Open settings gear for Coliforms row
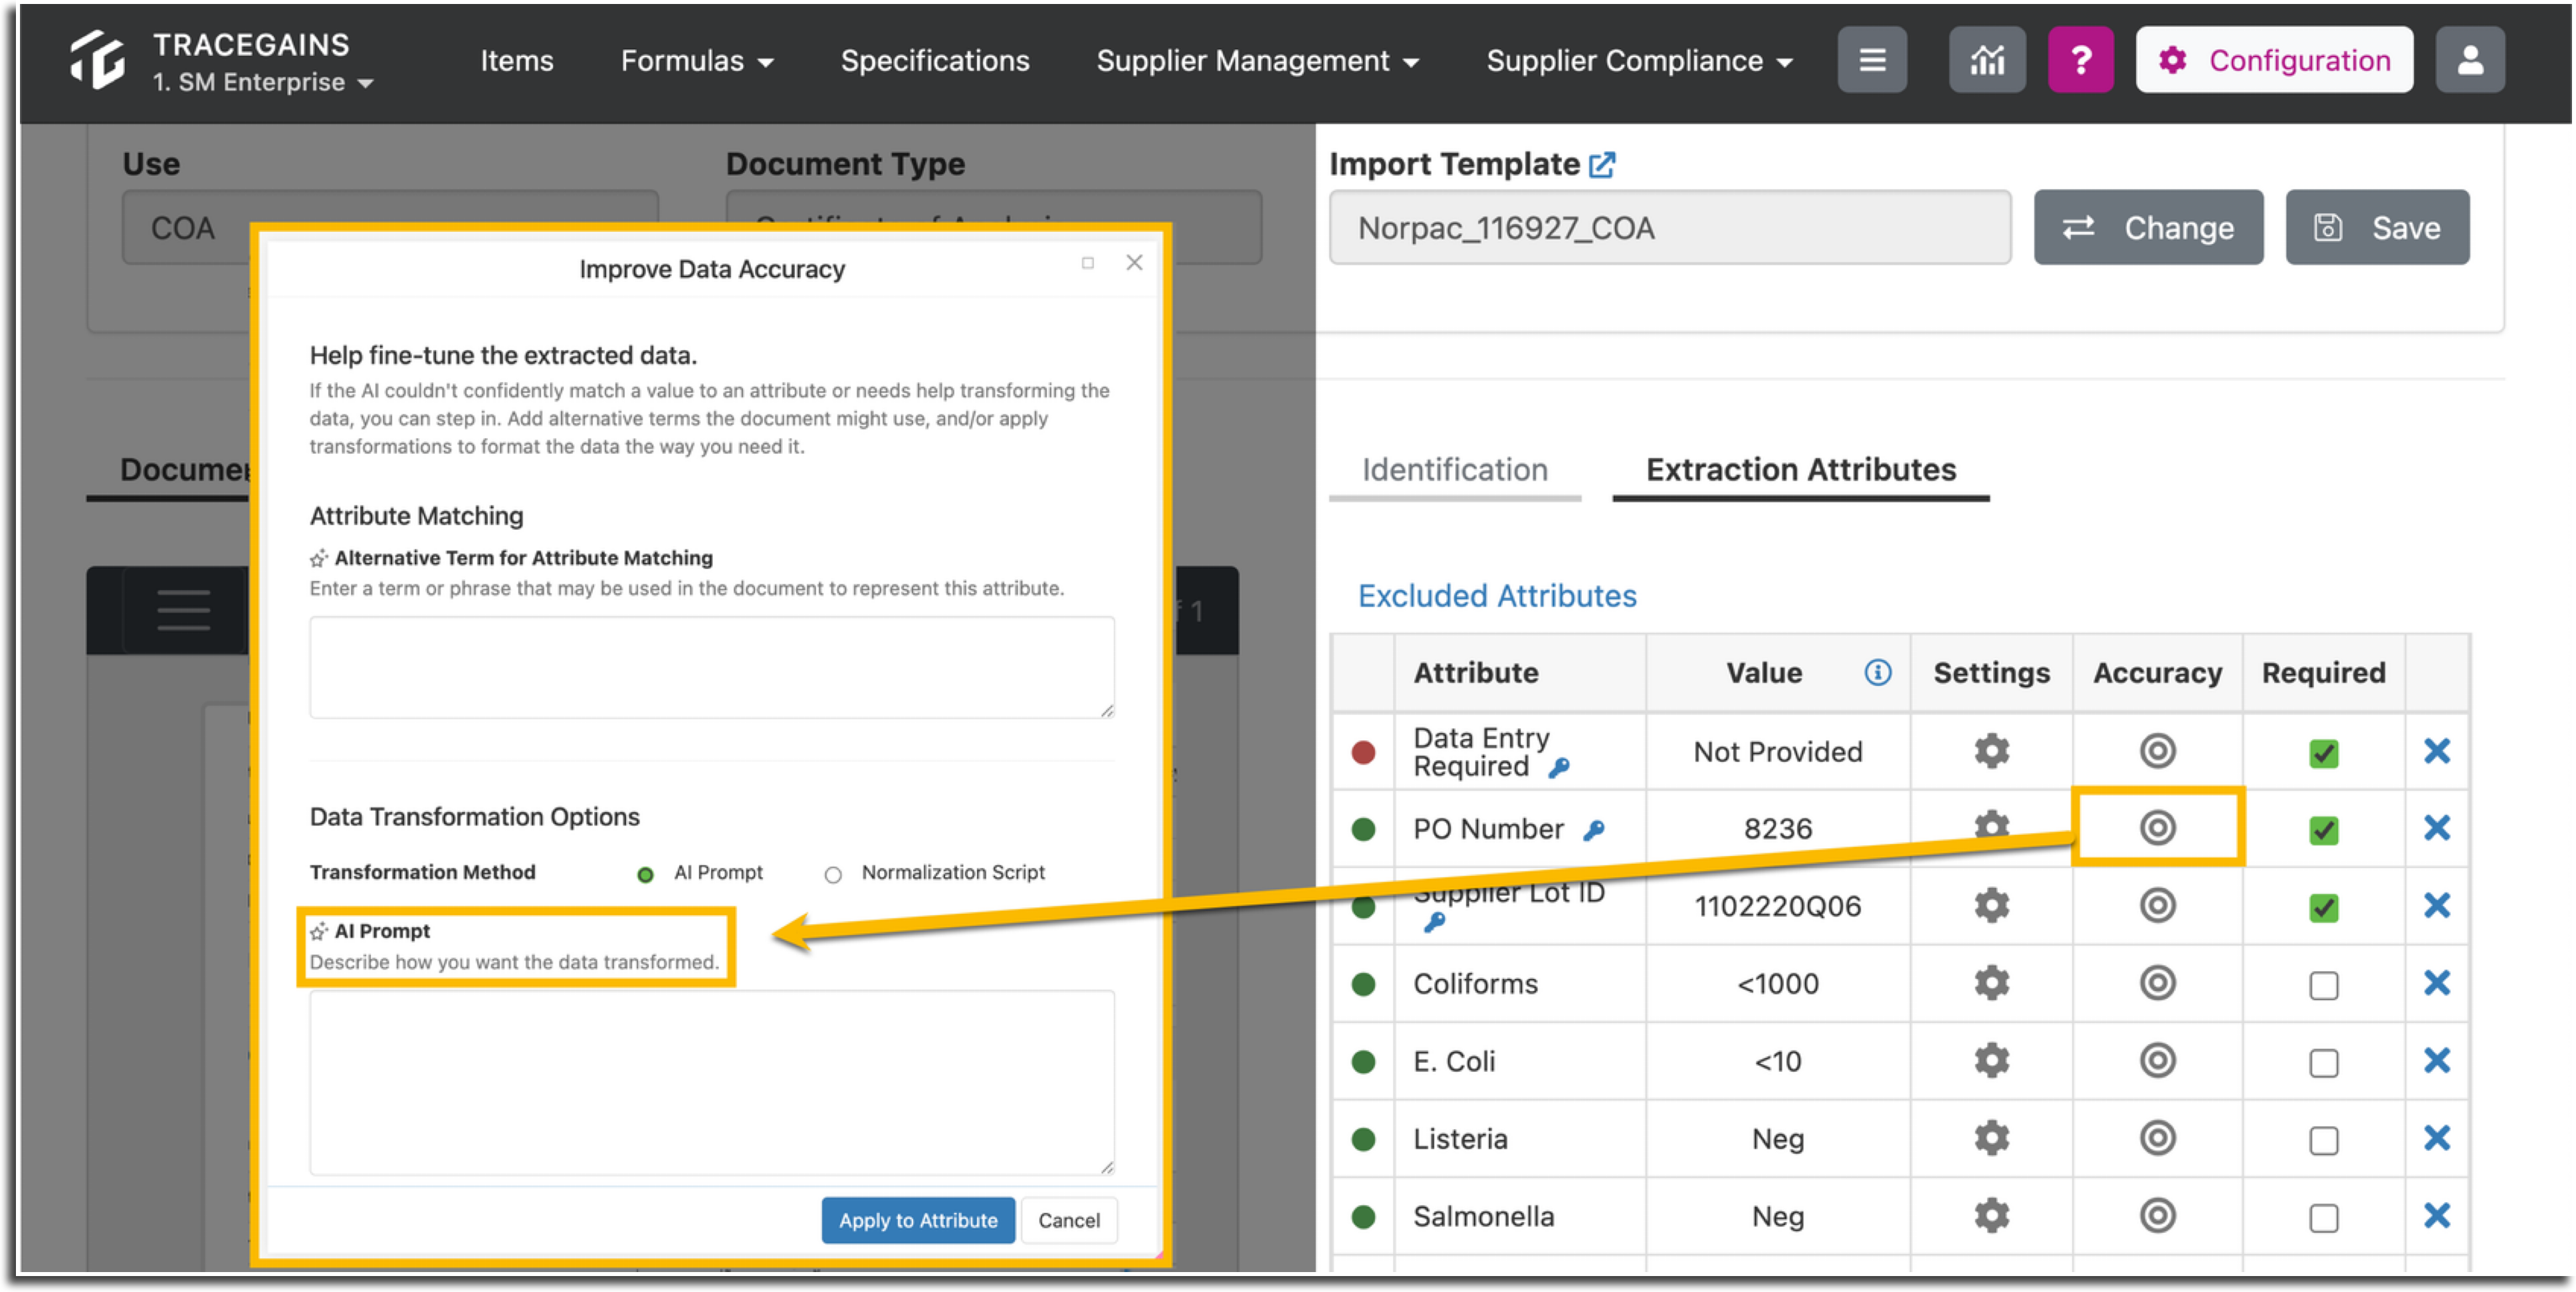 coord(1991,983)
